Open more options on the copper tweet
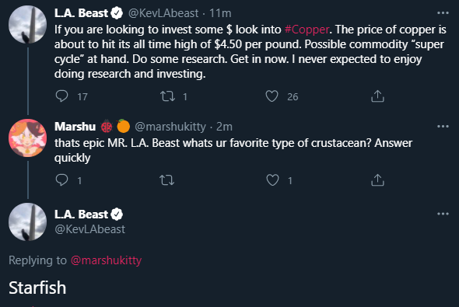The height and width of the screenshot is (307, 459). (x=443, y=13)
